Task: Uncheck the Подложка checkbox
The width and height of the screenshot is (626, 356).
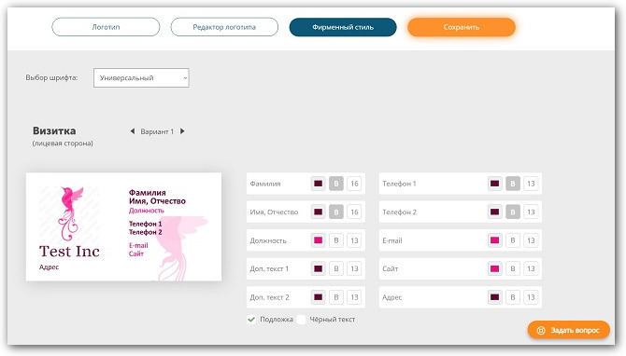Action: pyautogui.click(x=251, y=320)
